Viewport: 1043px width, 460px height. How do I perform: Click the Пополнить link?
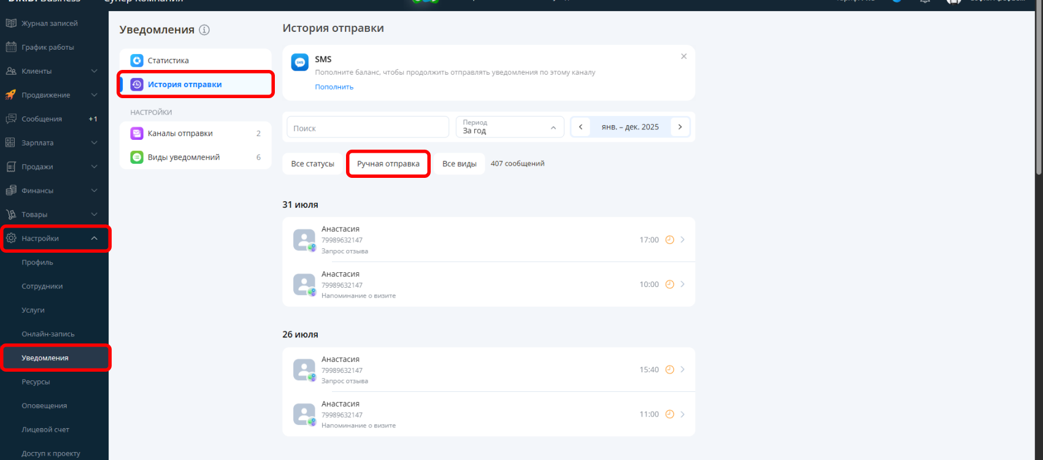pyautogui.click(x=334, y=87)
